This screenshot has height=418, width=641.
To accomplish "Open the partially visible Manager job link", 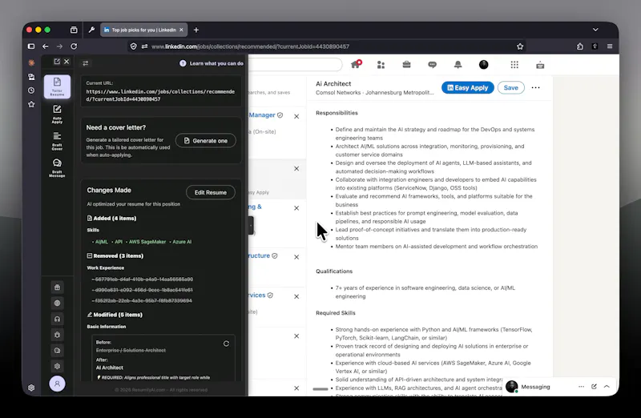I will click(x=262, y=115).
